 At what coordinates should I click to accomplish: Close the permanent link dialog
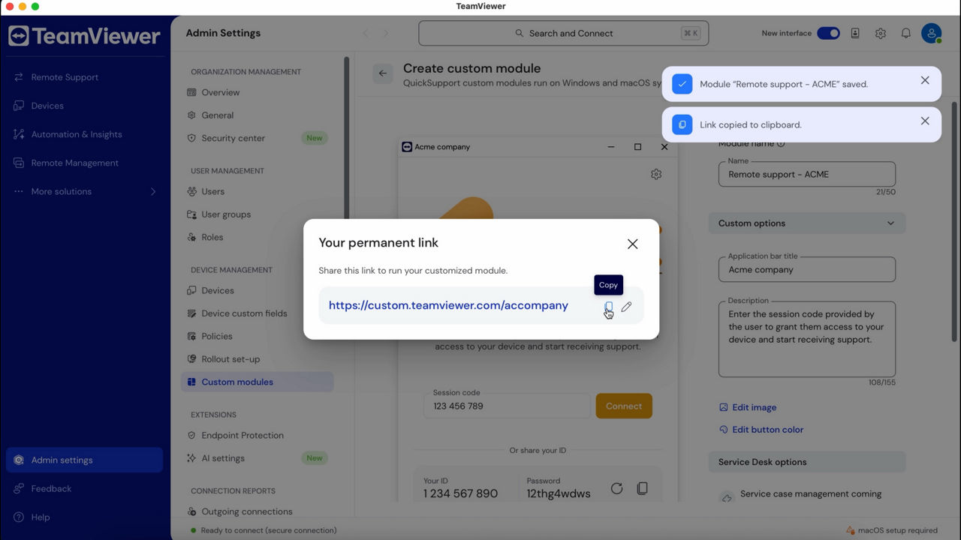pos(632,244)
